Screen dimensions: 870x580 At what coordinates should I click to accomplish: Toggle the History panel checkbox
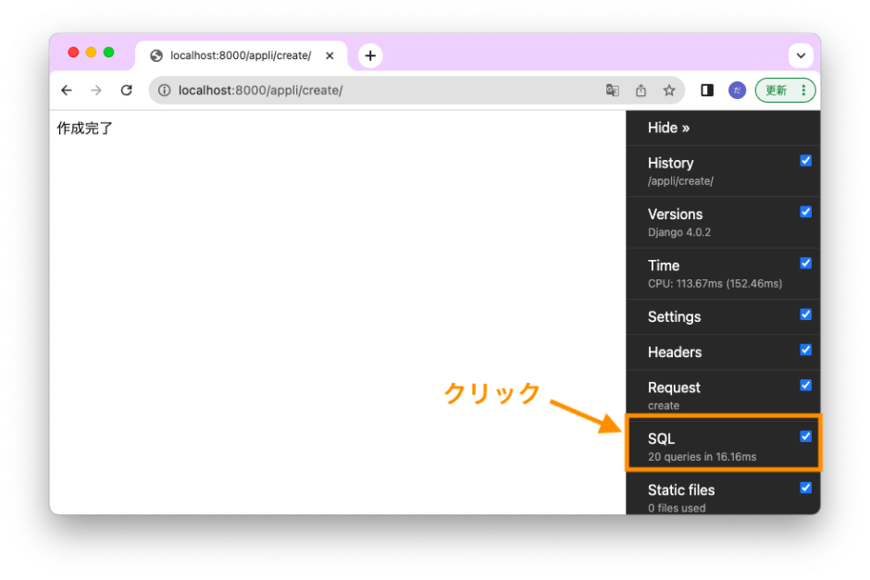point(805,159)
